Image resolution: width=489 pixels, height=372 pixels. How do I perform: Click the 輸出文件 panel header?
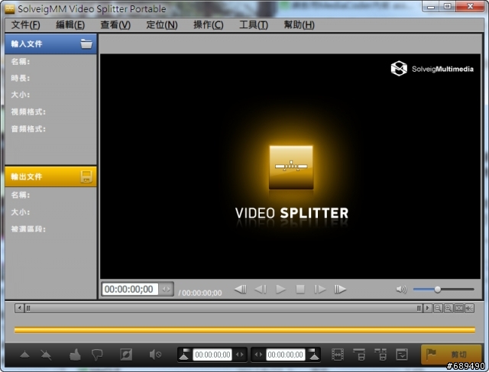[x=51, y=176]
